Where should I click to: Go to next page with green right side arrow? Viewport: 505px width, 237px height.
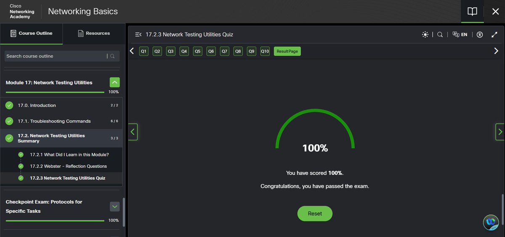point(500,132)
